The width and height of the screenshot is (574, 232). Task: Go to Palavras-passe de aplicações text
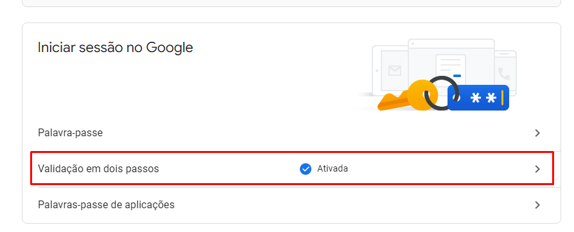click(x=106, y=204)
